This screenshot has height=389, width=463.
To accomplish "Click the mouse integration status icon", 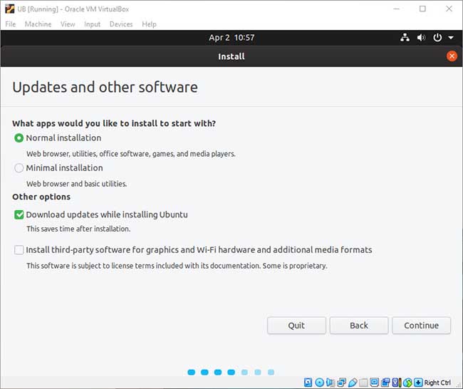I will tap(407, 383).
